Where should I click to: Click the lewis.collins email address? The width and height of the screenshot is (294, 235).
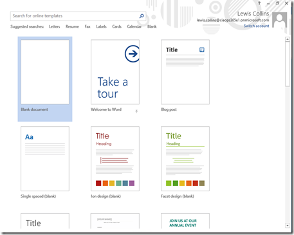(233, 20)
